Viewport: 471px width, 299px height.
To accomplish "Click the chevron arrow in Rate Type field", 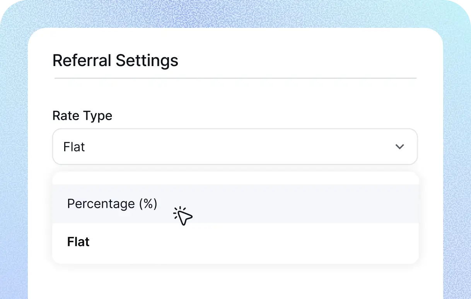I will [399, 147].
